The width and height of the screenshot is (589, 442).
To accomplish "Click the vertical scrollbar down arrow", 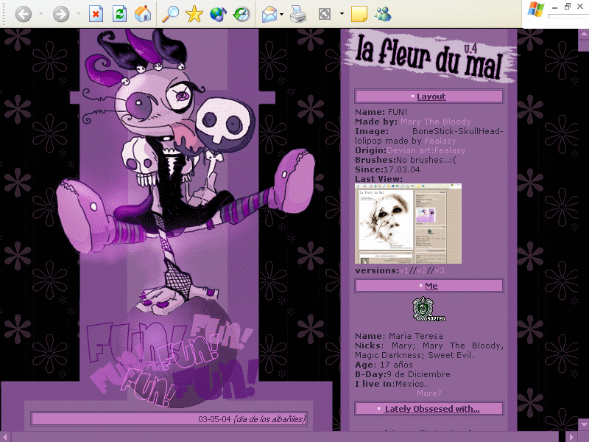I will pos(583,424).
